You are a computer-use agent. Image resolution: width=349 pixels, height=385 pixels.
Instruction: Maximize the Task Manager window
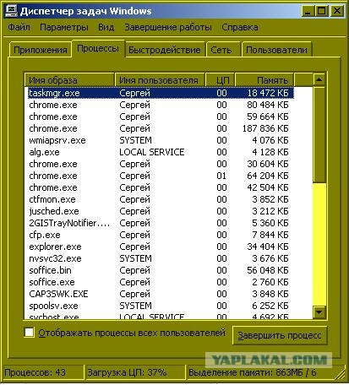click(x=321, y=11)
